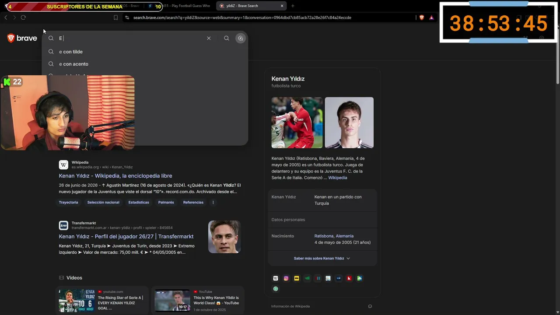Open 'This is Why Kenan Yildiz is World Class!' title

(216, 301)
